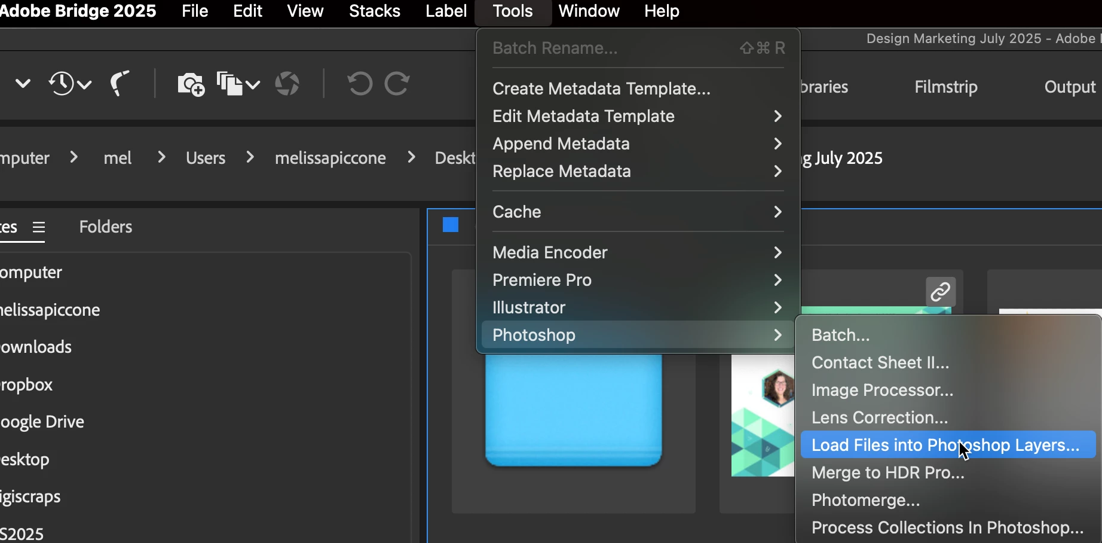Open the File menu

(195, 11)
